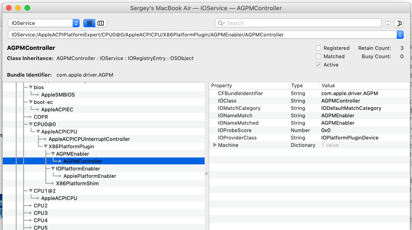This screenshot has height=230, width=412.
Task: Select the IONameMatched property row
Action: (x=309, y=123)
